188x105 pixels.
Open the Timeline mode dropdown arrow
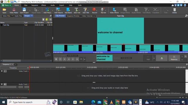[x=28, y=68]
